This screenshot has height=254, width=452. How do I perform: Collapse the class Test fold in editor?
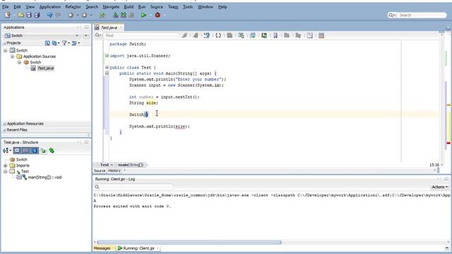coord(107,68)
